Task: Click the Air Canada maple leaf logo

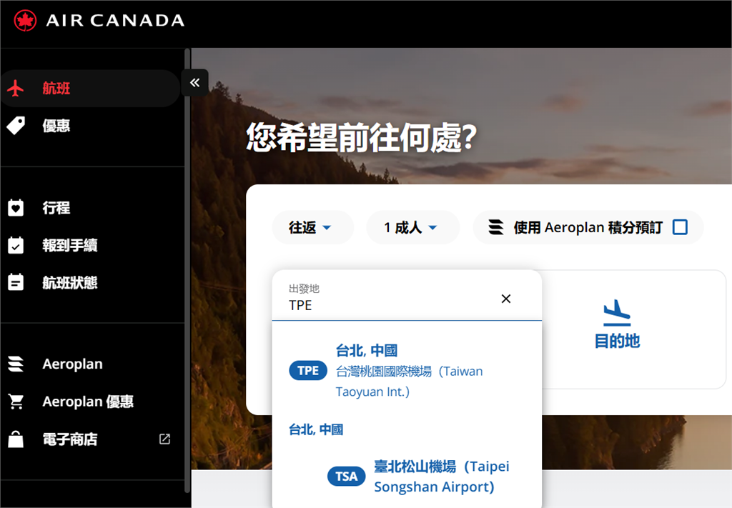Action: tap(25, 21)
